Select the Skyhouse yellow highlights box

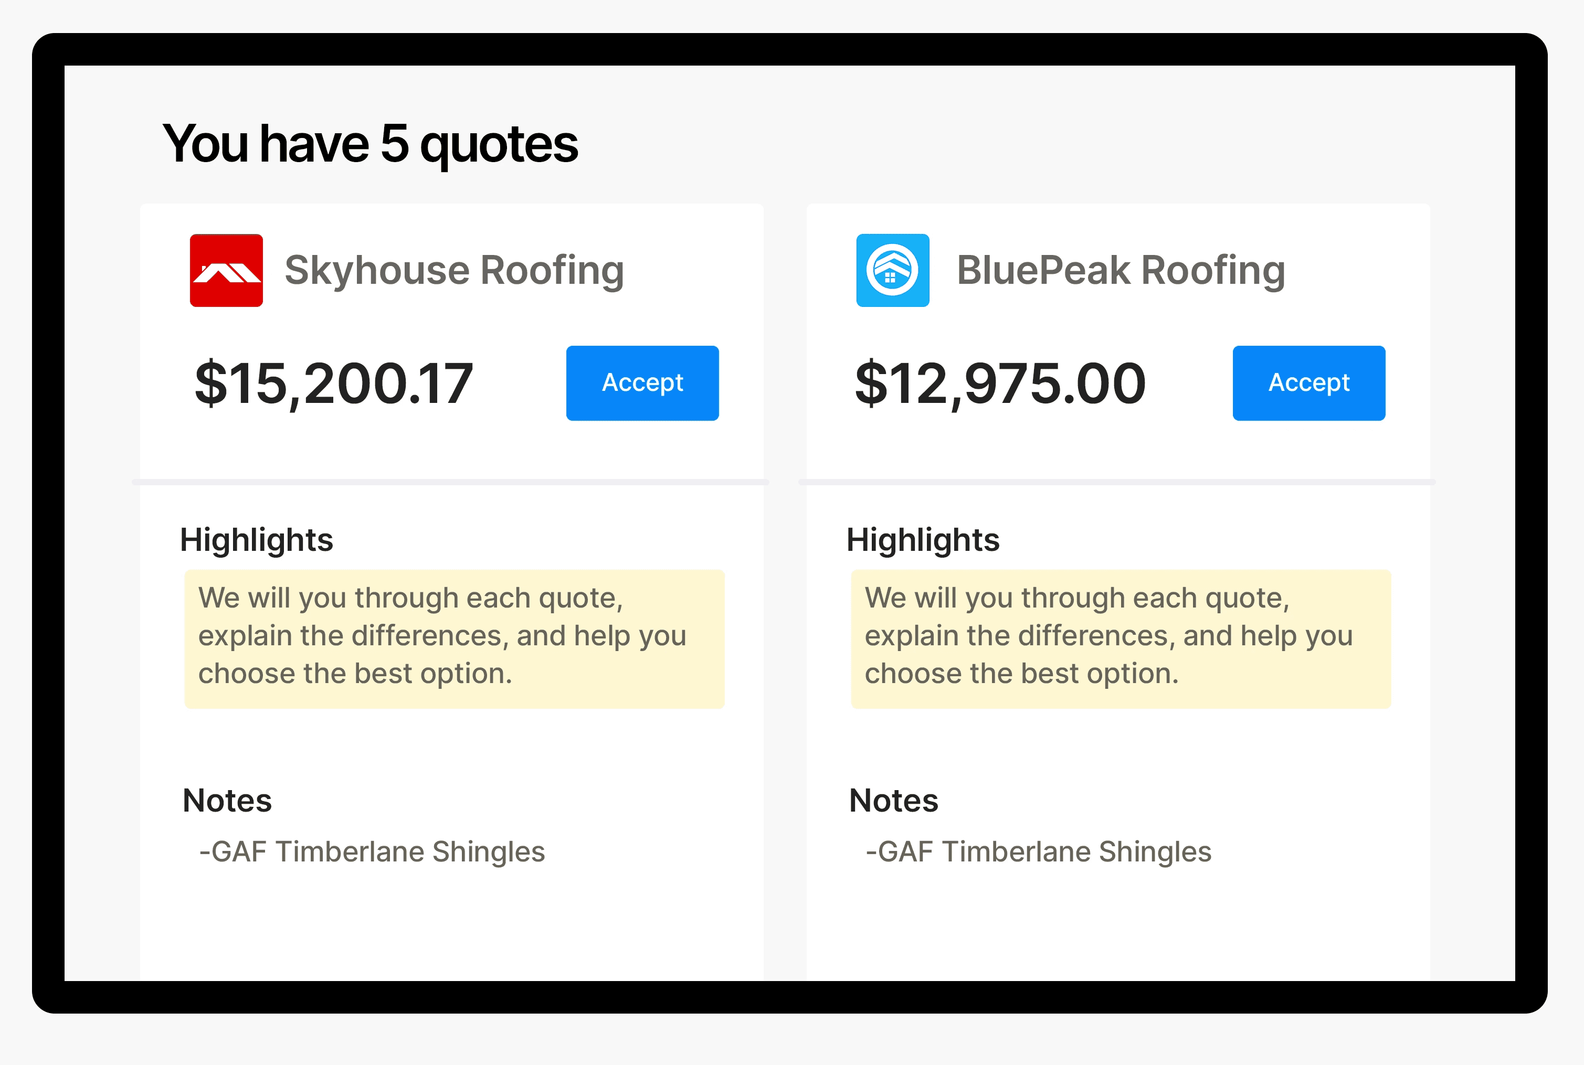click(454, 638)
